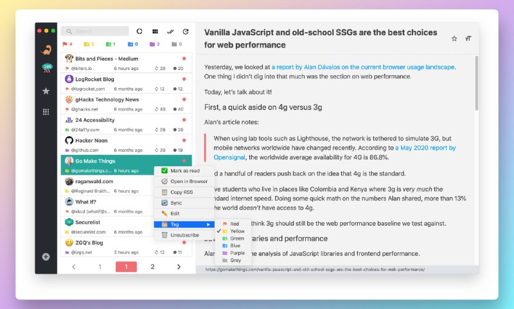Go to previous page with left chevron

point(73,267)
